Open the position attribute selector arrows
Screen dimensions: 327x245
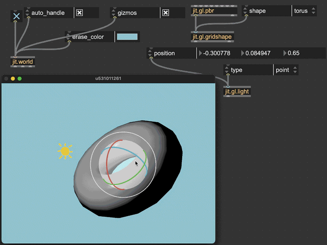150,53
